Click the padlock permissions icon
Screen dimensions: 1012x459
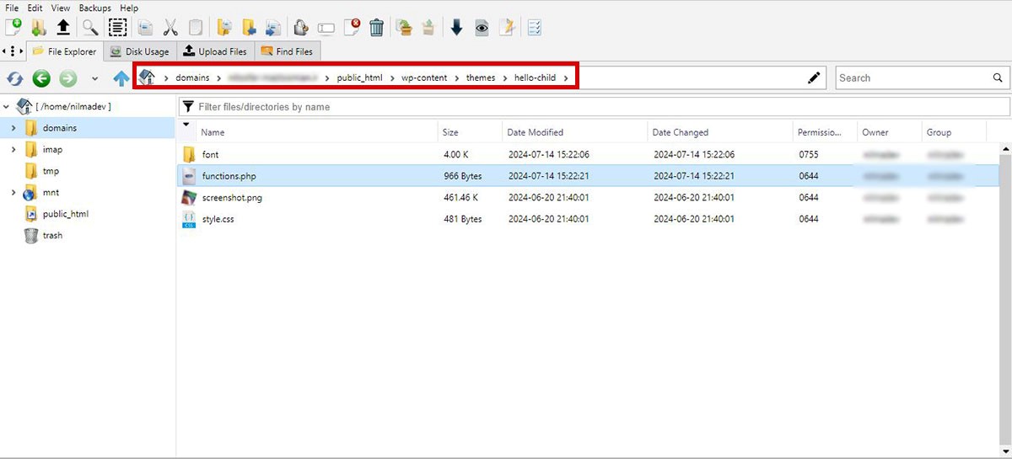[301, 27]
